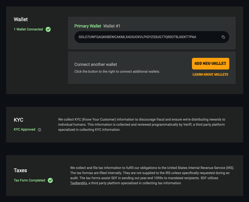Image resolution: width=249 pixels, height=202 pixels.
Task: Open the KYC Approved info icon
Action: (x=40, y=130)
